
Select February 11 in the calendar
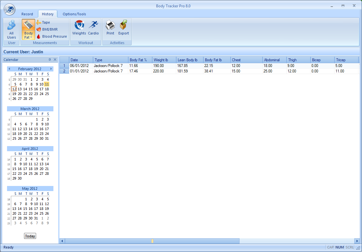[47, 84]
